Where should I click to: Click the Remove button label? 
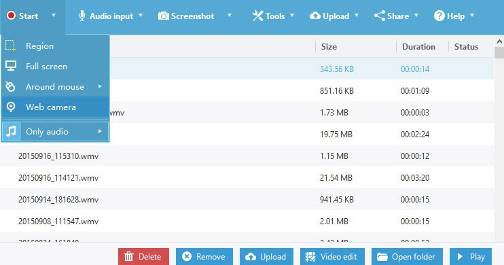tap(211, 257)
